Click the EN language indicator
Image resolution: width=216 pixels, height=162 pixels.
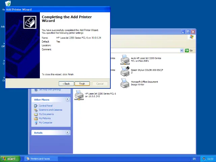194,159
